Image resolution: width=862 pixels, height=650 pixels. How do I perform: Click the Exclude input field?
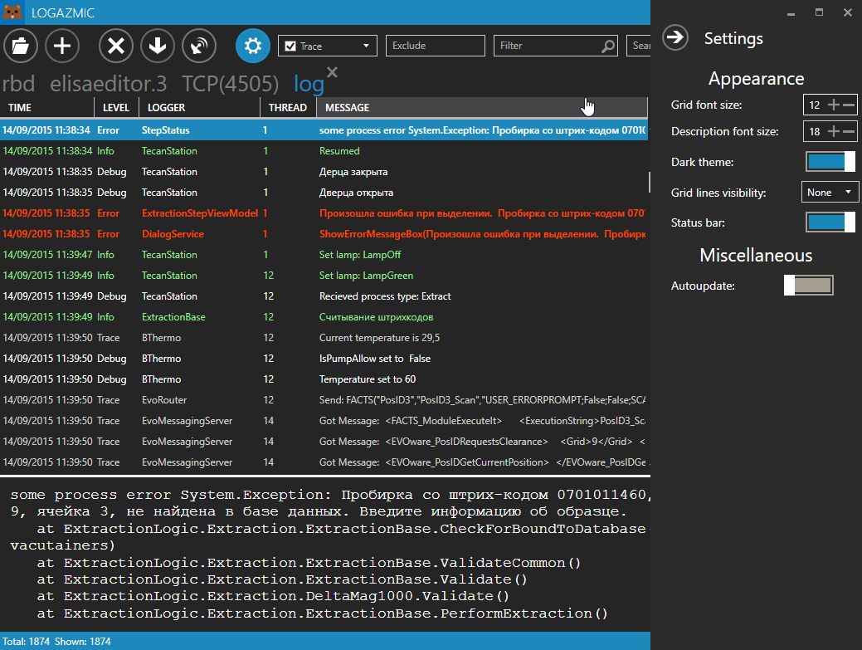(x=436, y=46)
